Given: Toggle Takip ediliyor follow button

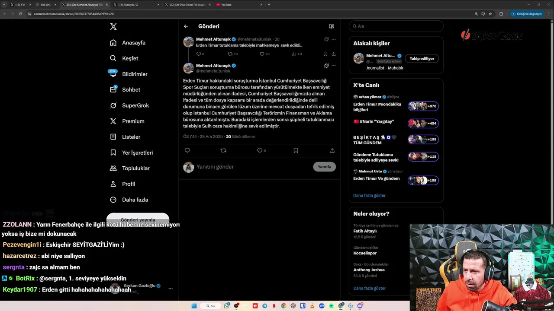Looking at the screenshot, I should [x=422, y=58].
